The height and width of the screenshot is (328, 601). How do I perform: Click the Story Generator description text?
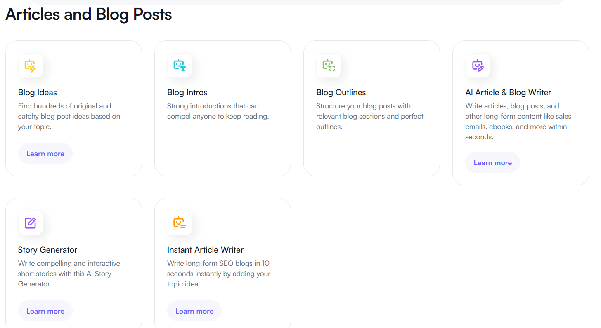[69, 274]
